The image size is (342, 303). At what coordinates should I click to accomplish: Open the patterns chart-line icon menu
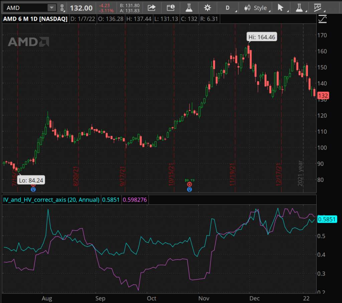click(318, 8)
